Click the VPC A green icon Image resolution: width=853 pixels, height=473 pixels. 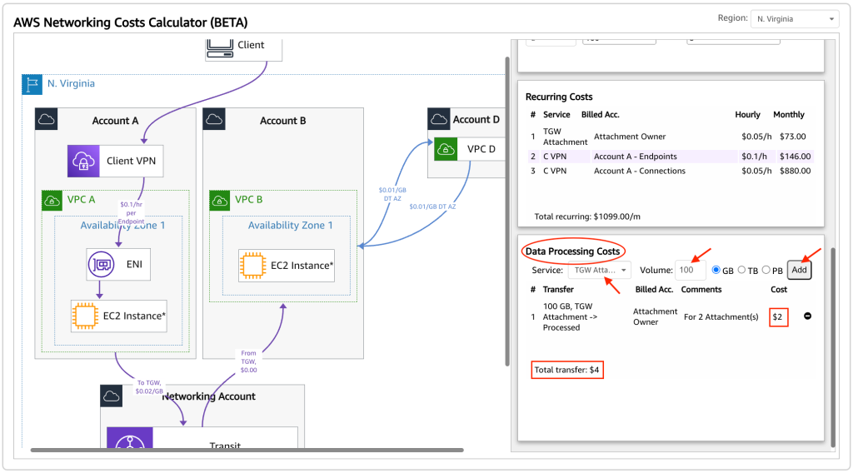[52, 201]
